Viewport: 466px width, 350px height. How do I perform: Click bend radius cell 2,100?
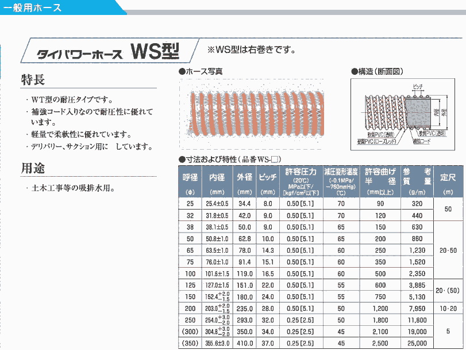pos(380,332)
